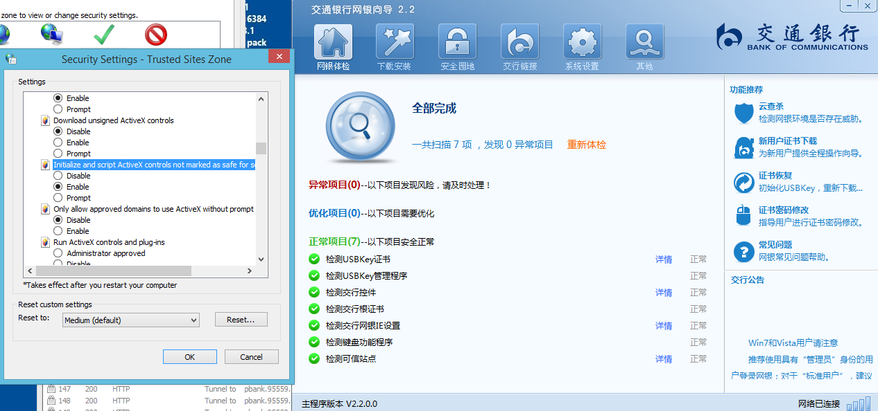Open 详情 link for 检测交行控件
Screen dimensions: 878x411
click(664, 293)
